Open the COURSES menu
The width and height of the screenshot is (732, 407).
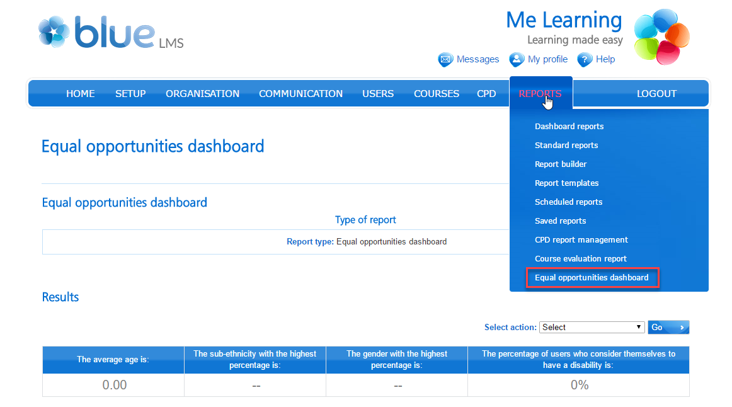click(x=437, y=94)
